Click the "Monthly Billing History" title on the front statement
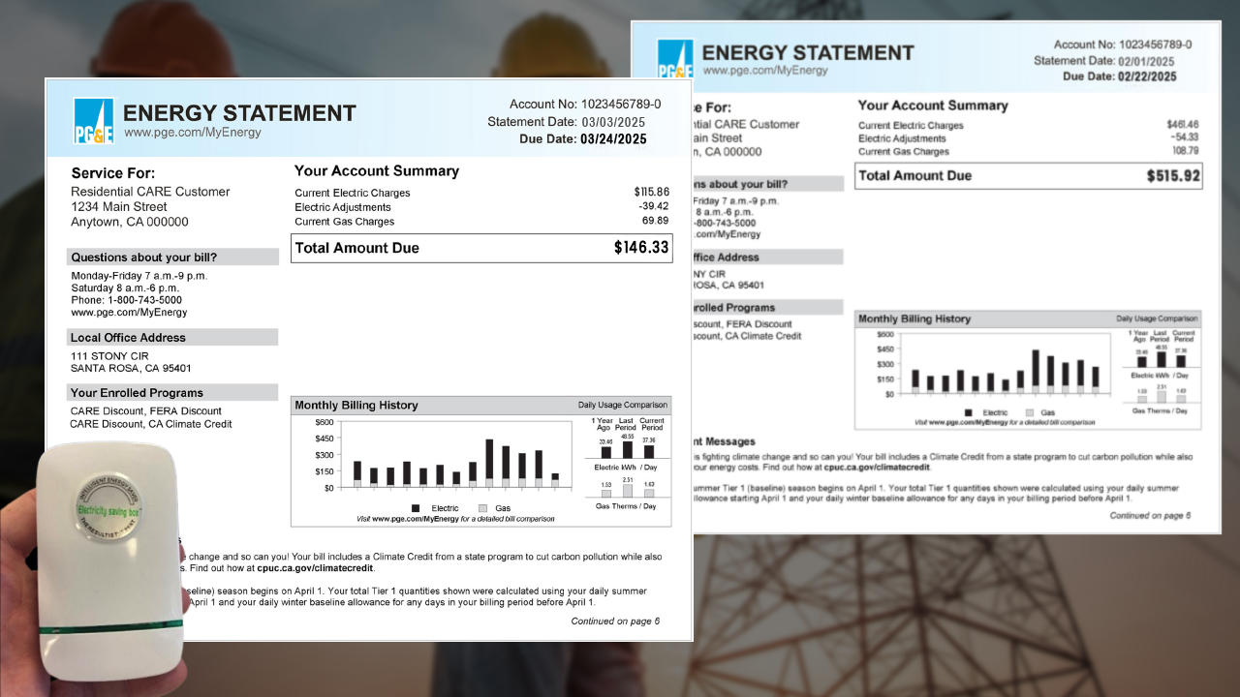This screenshot has height=697, width=1240. (356, 406)
